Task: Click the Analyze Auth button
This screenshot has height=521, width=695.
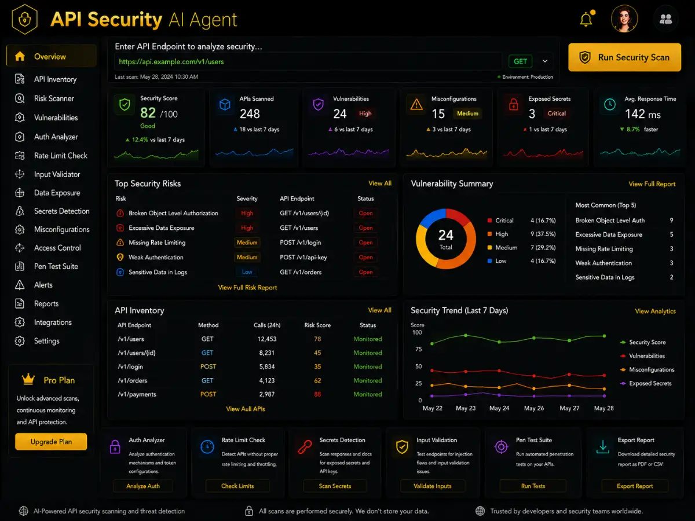Action: click(143, 486)
